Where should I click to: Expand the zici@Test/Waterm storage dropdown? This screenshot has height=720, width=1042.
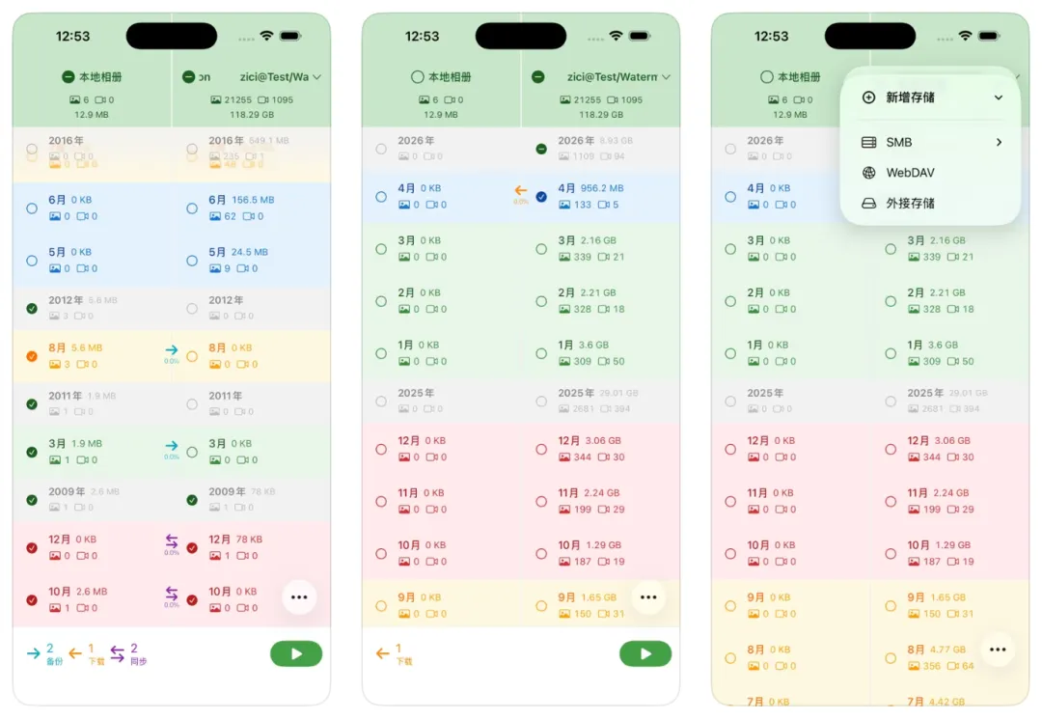667,77
